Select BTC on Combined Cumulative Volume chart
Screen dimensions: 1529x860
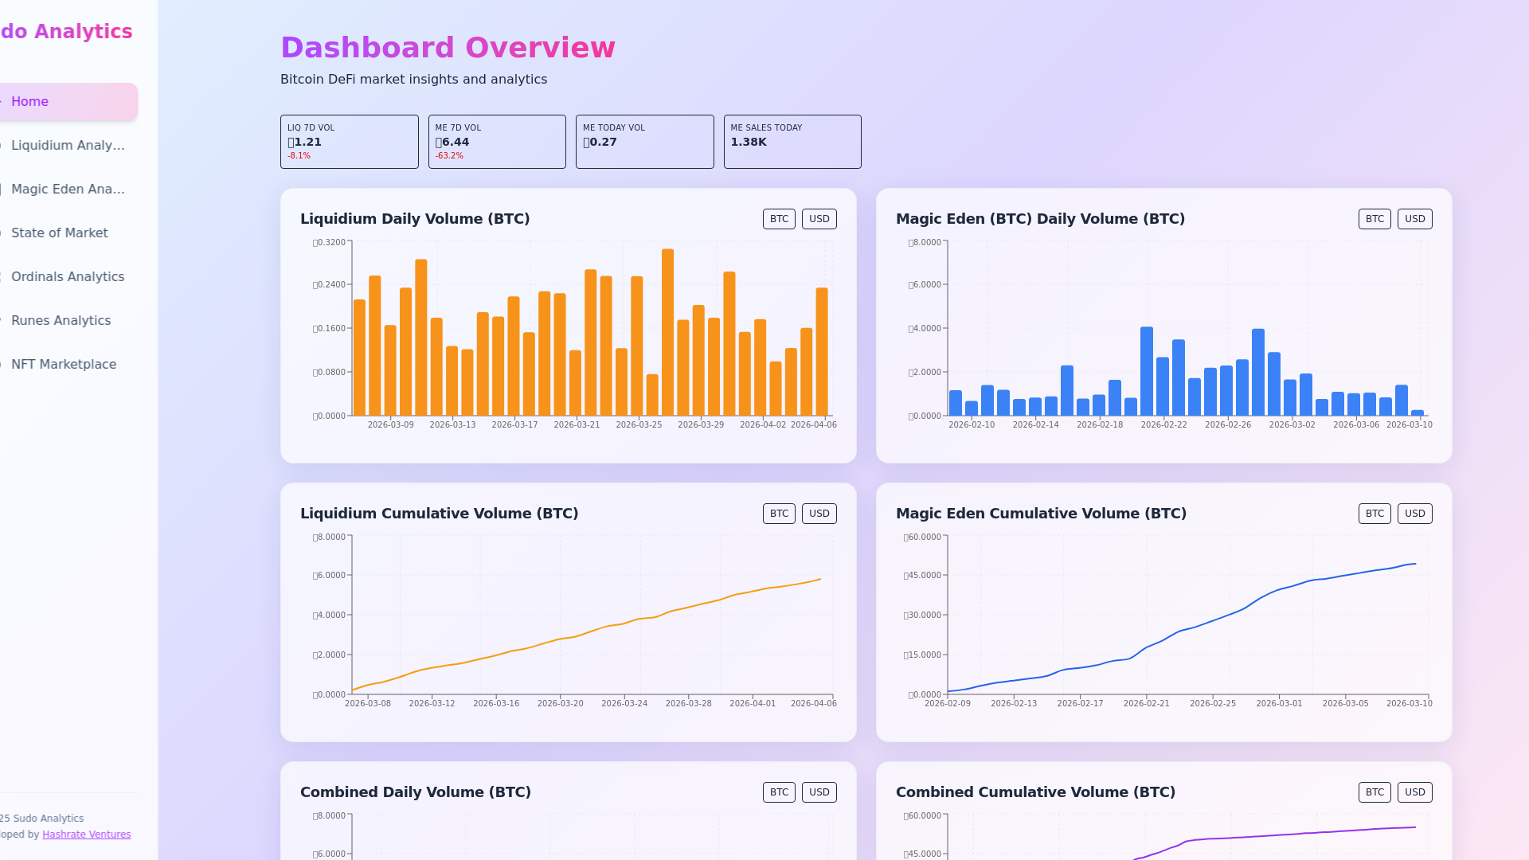pos(1375,792)
